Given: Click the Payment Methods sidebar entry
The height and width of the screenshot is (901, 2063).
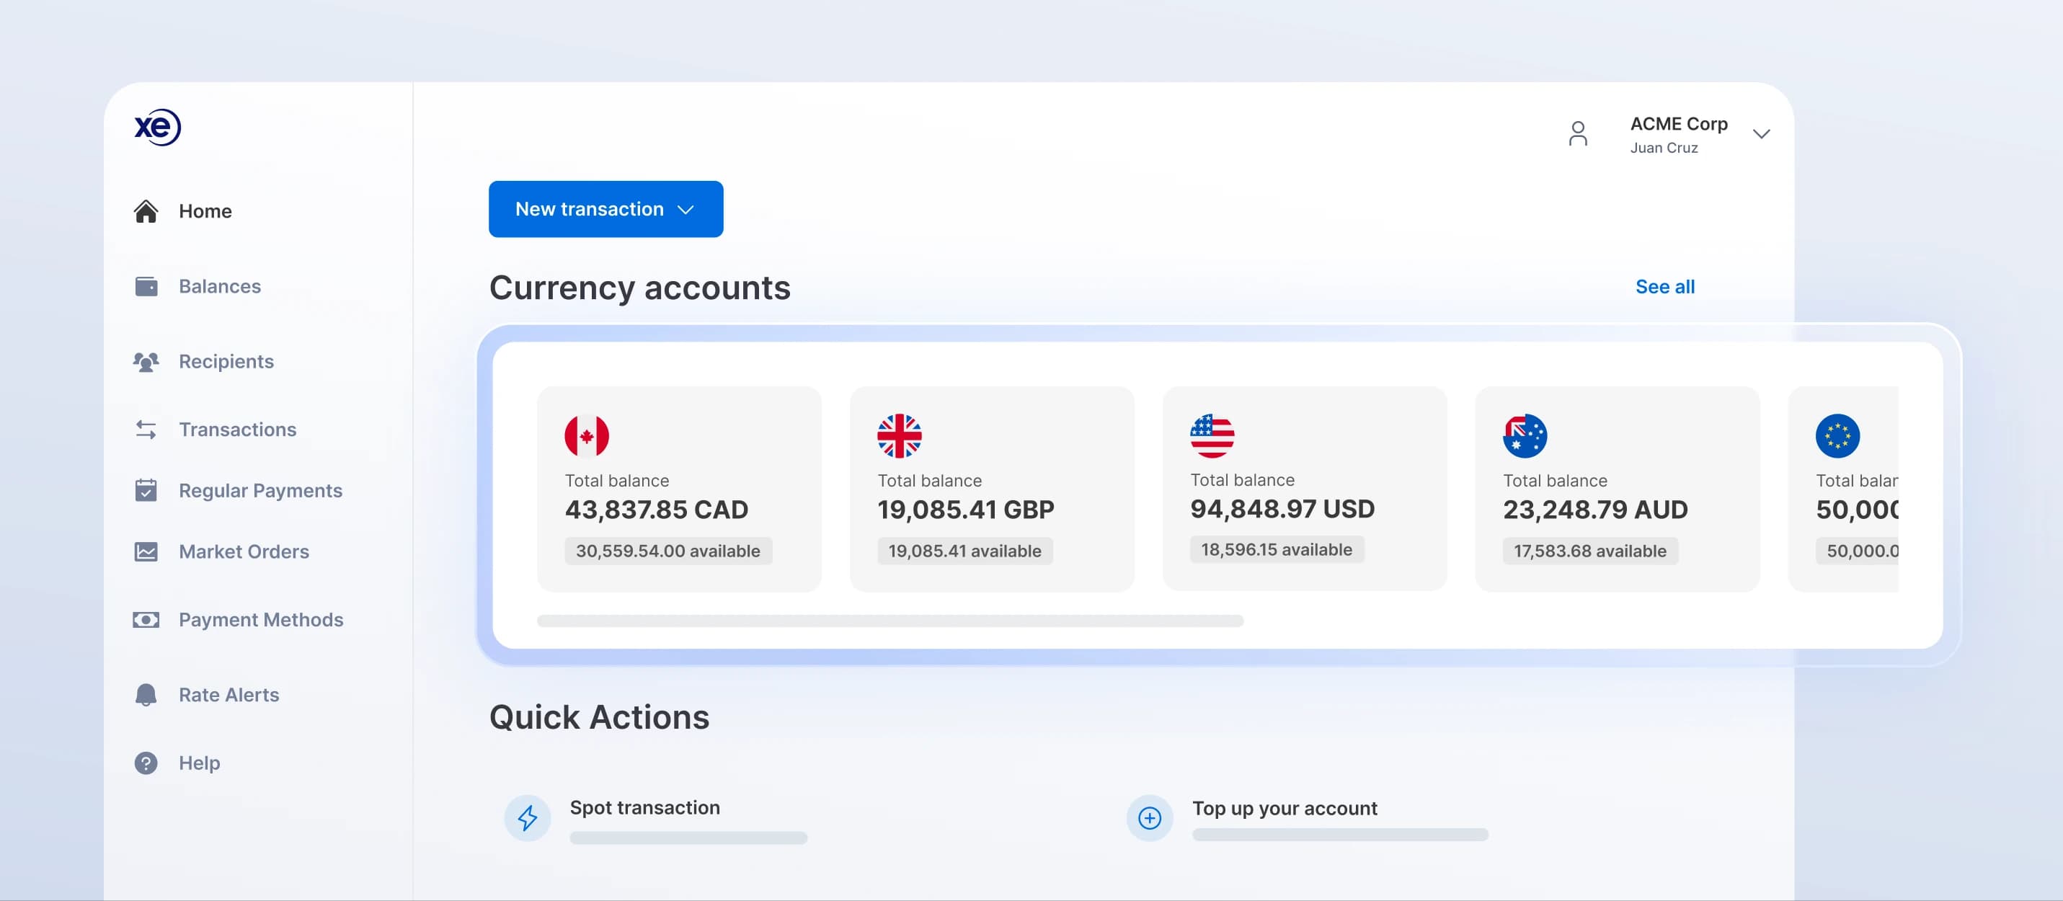Looking at the screenshot, I should (x=261, y=619).
